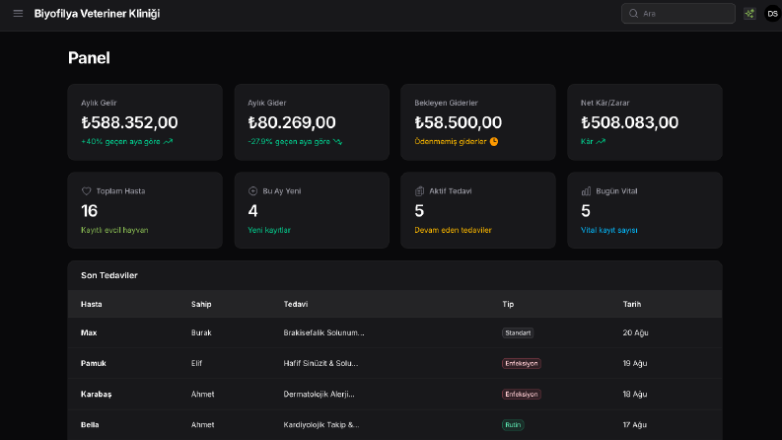Click the trend arrow next to Kâr
Viewport: 782px width, 440px height.
coord(601,142)
